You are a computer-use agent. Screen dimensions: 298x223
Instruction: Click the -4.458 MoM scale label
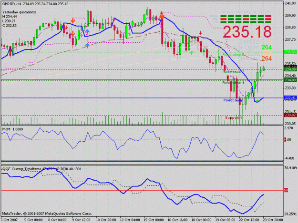289,158
